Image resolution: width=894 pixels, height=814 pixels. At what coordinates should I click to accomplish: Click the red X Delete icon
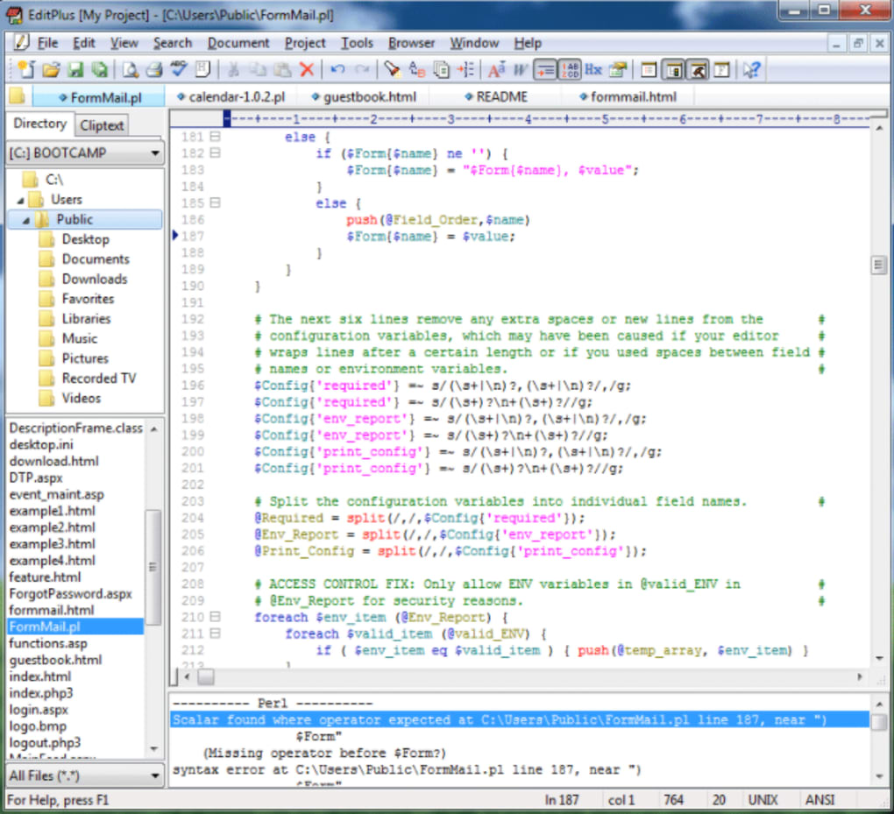pos(307,69)
